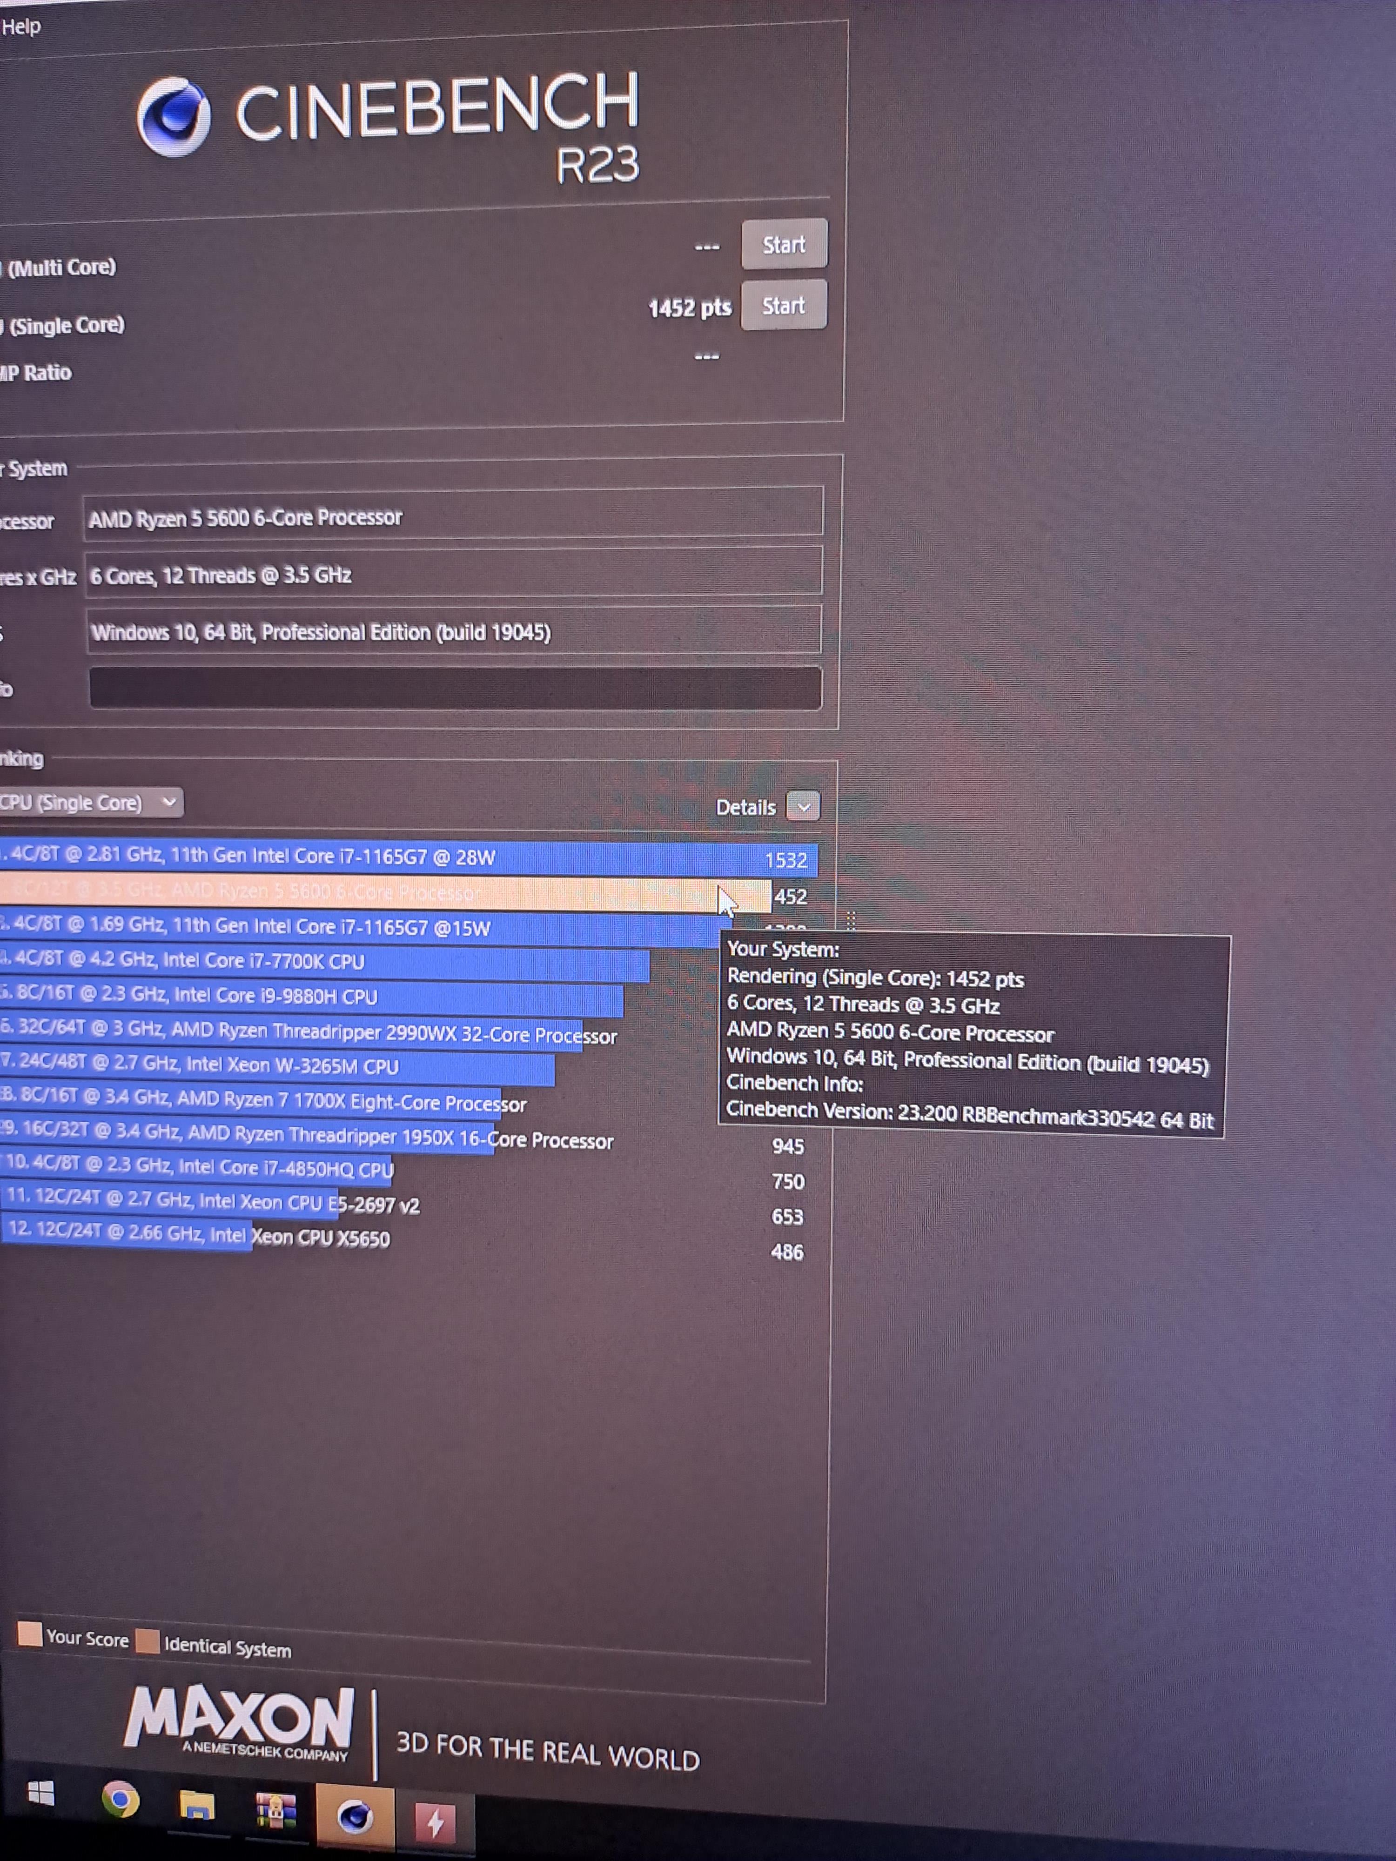Open the Help menu
Viewport: 1396px width, 1861px height.
pos(21,27)
